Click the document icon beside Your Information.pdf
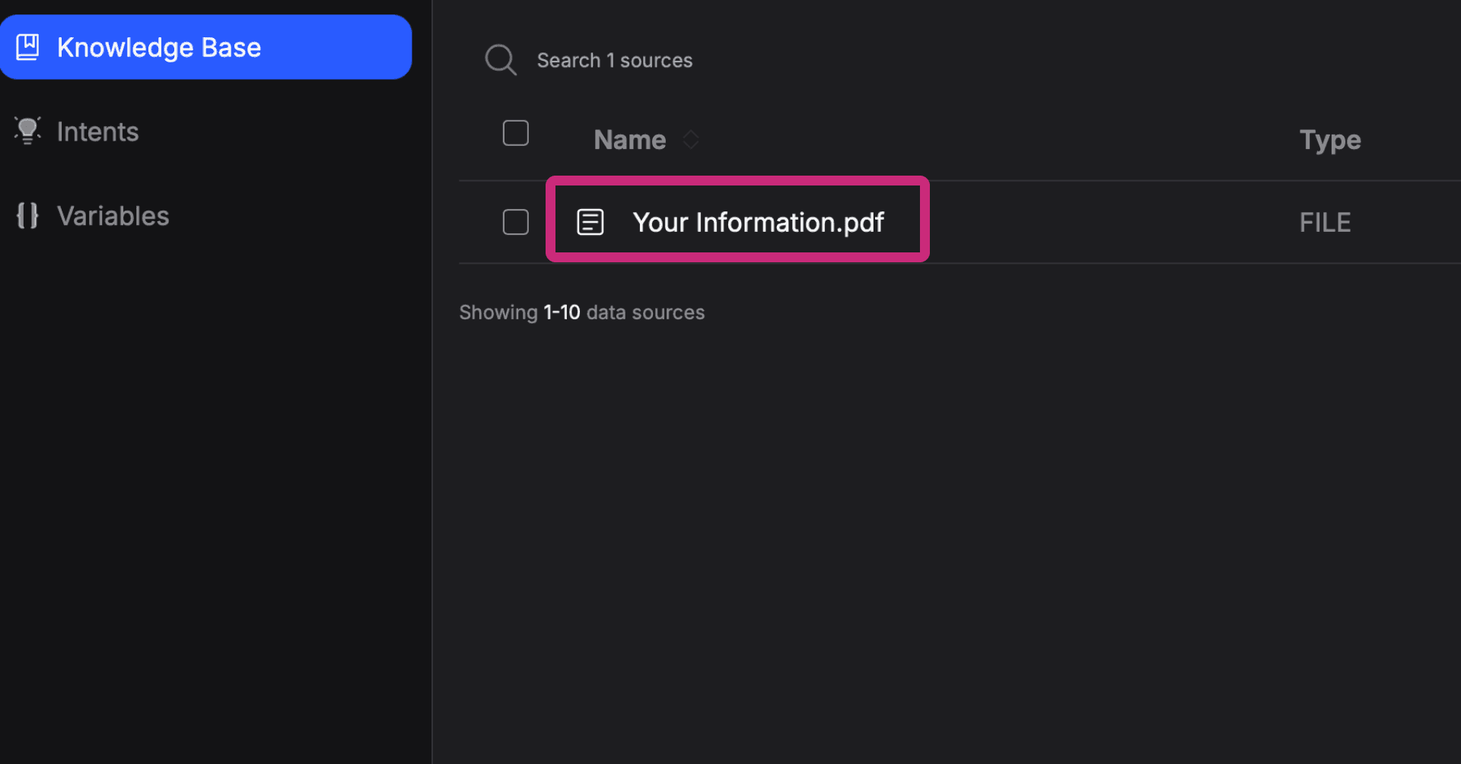Screen dimensions: 1461x764 (x=590, y=221)
